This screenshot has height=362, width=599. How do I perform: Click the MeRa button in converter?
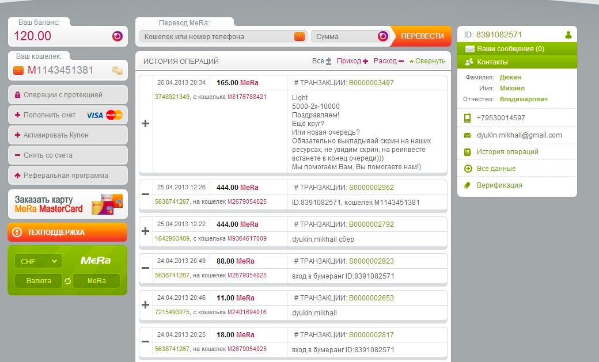pos(96,281)
